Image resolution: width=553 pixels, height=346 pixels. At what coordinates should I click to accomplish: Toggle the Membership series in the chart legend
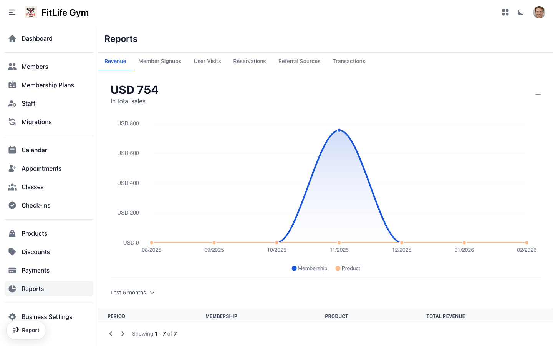[309, 268]
